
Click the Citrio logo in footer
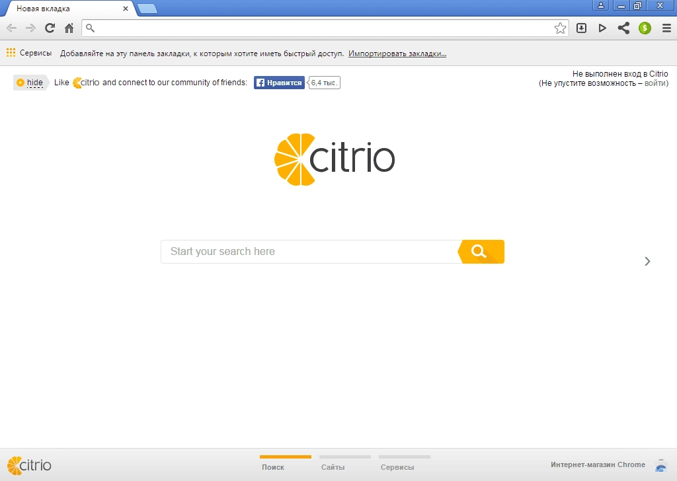coord(29,465)
